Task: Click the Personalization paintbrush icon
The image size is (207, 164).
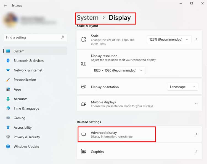Action: pos(8,80)
